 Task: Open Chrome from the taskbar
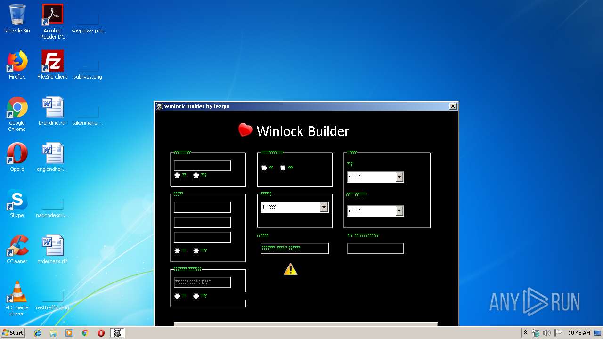coord(85,333)
